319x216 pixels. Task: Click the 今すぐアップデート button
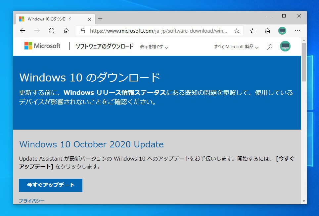pos(51,185)
